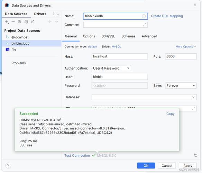Click the color circle in Name field
Screen dimensions: 202x173
[144, 16]
